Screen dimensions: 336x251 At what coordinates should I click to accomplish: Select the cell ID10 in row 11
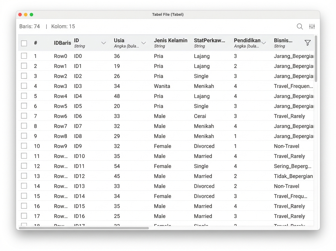point(80,156)
